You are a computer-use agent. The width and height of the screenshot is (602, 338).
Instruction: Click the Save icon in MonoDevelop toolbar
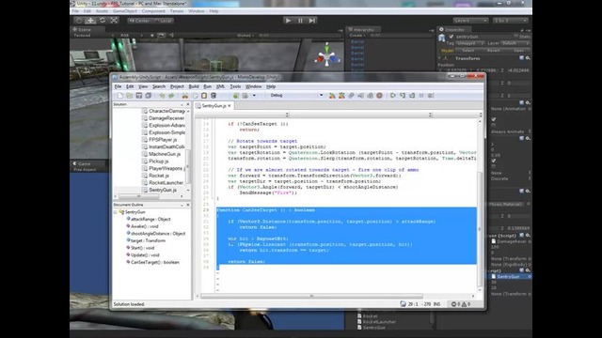click(139, 96)
